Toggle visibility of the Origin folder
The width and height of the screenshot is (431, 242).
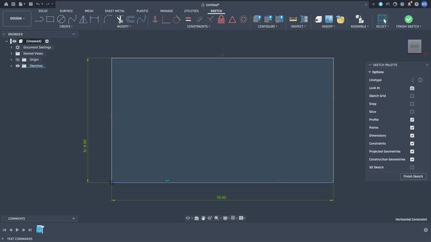(18, 60)
